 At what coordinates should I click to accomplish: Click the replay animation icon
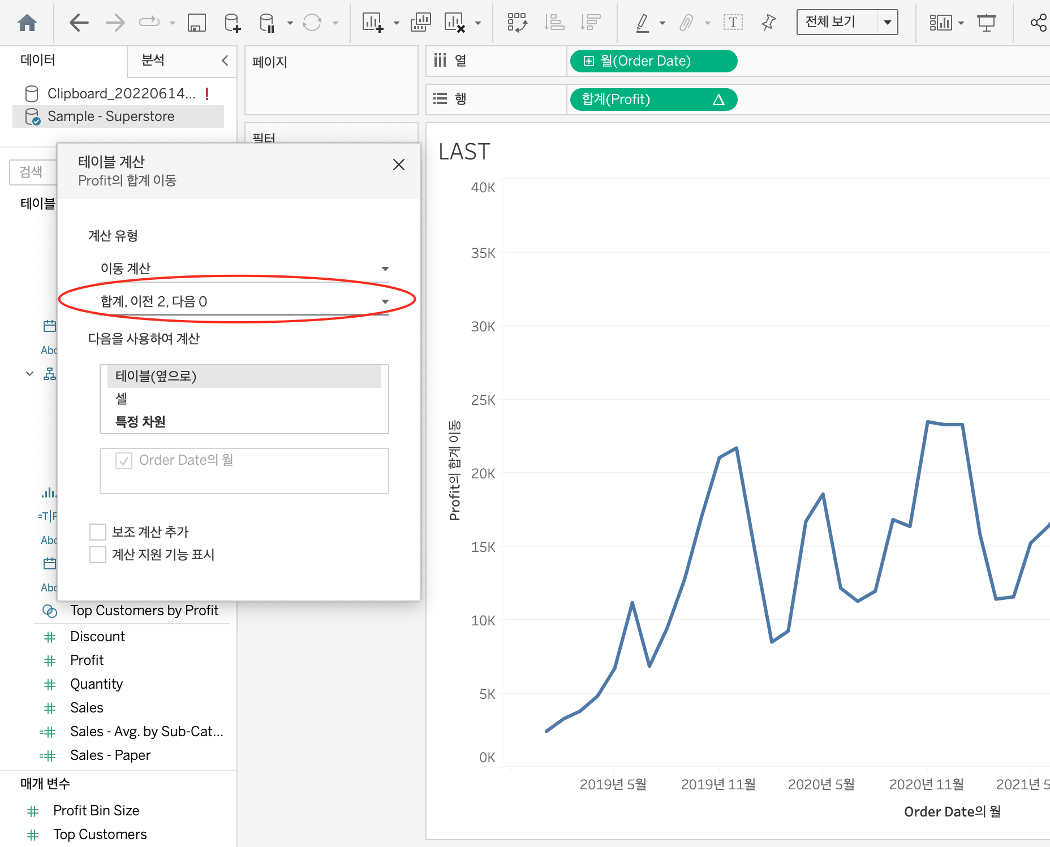click(x=149, y=23)
